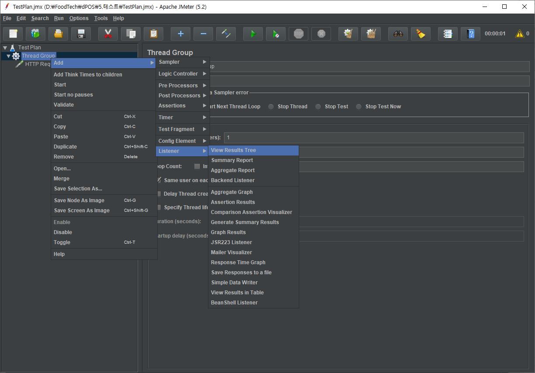Expand the Pre Processors submenu
The width and height of the screenshot is (535, 373).
pos(183,86)
